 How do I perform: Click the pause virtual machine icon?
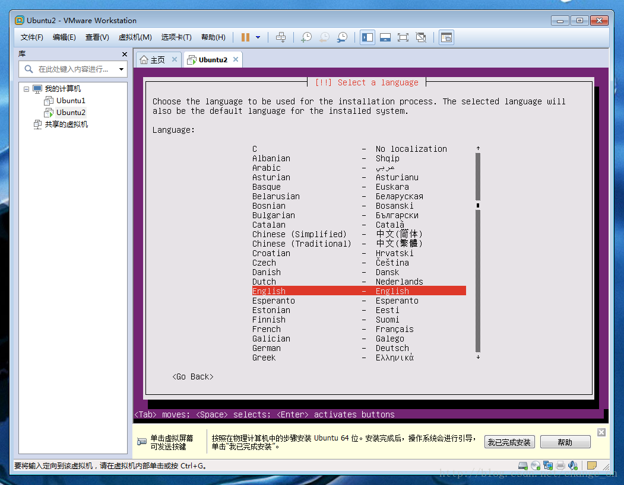(x=246, y=37)
